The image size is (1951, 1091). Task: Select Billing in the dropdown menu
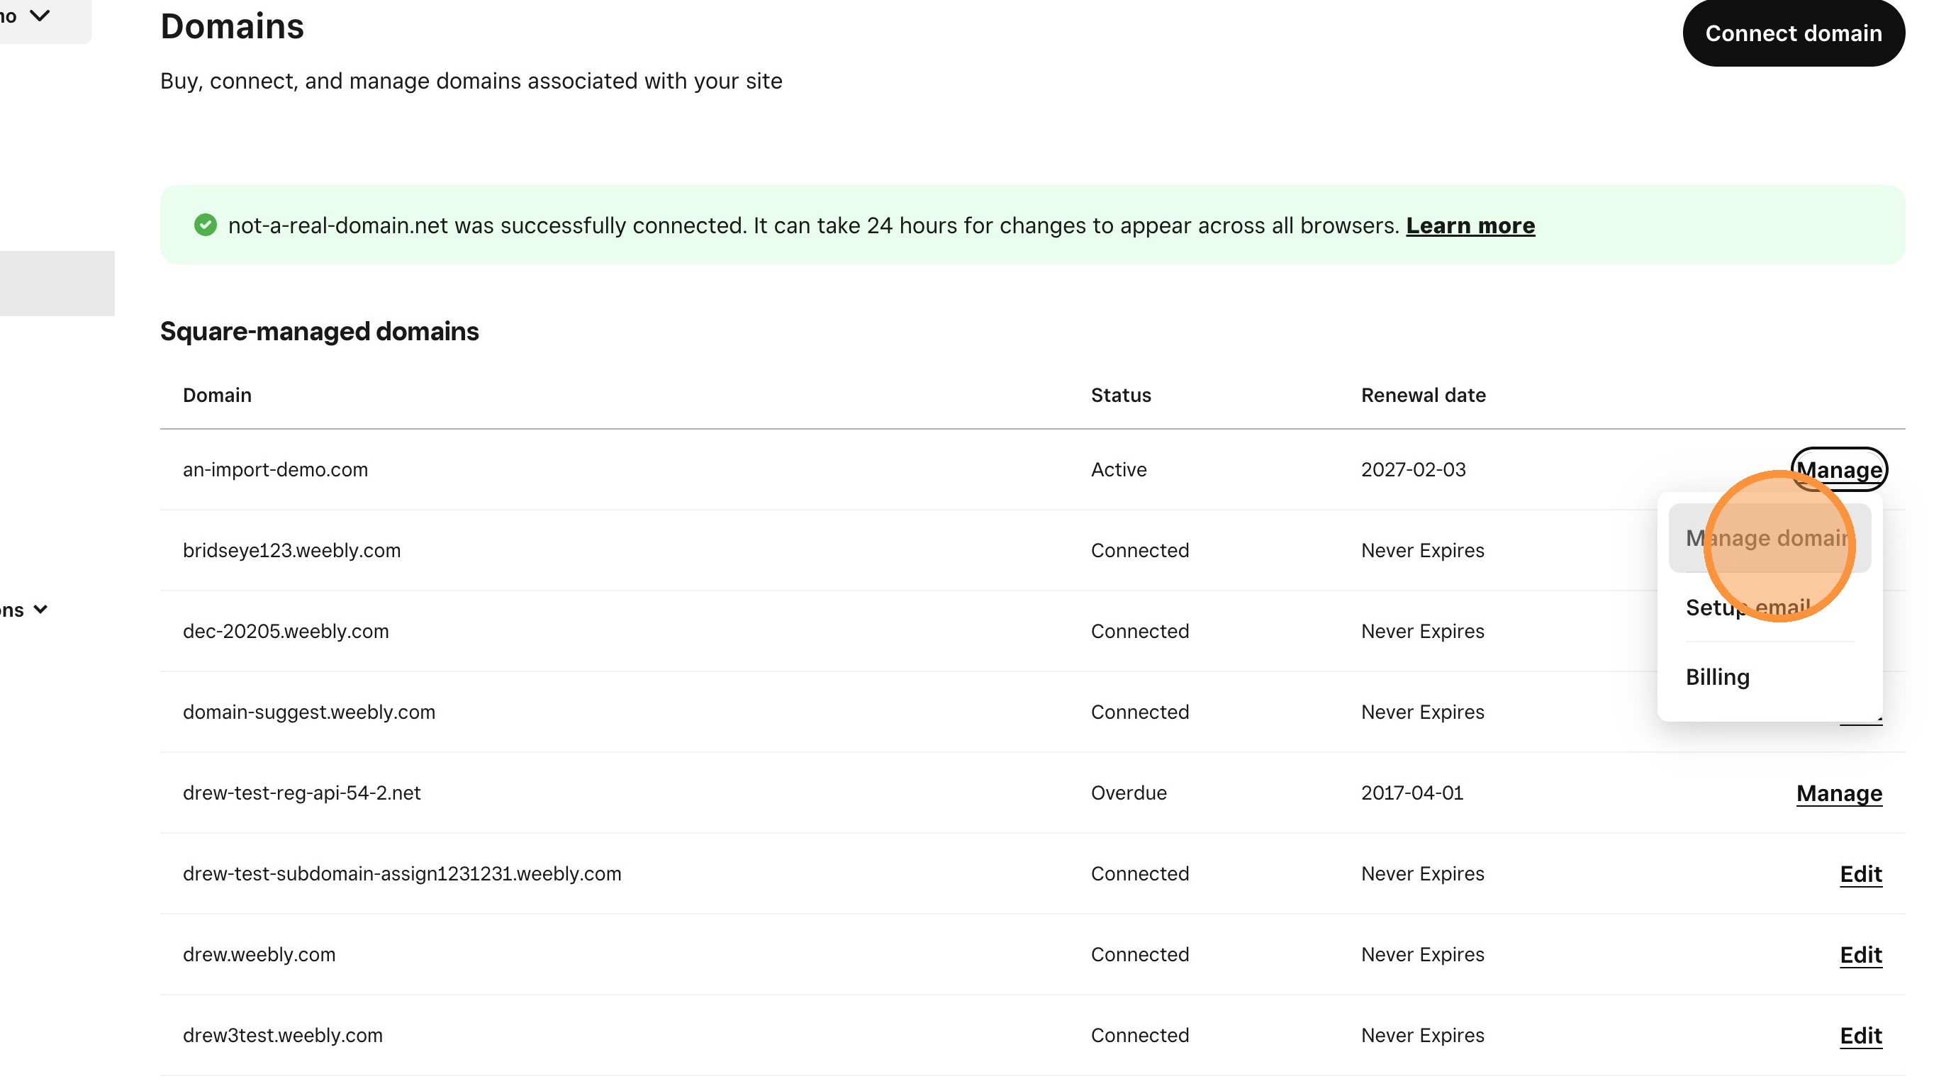1717,677
